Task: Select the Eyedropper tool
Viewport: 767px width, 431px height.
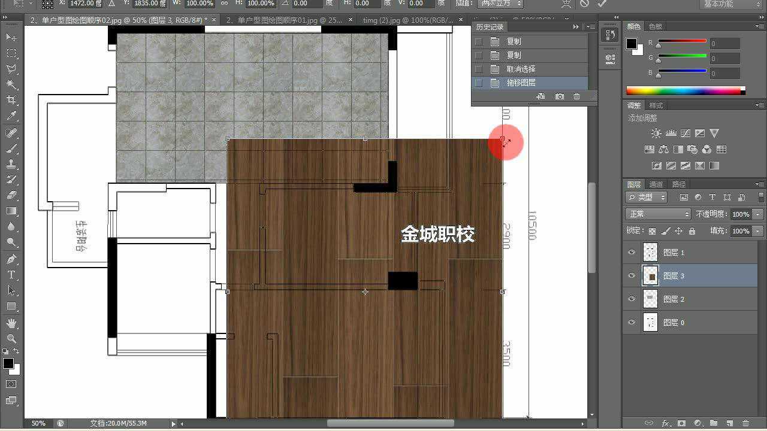Action: (11, 116)
